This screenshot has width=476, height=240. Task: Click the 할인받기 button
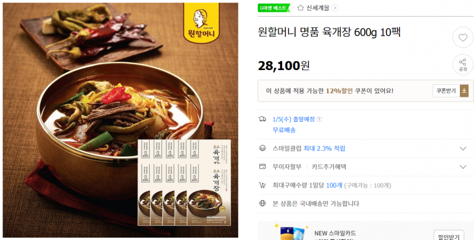pyautogui.click(x=449, y=235)
